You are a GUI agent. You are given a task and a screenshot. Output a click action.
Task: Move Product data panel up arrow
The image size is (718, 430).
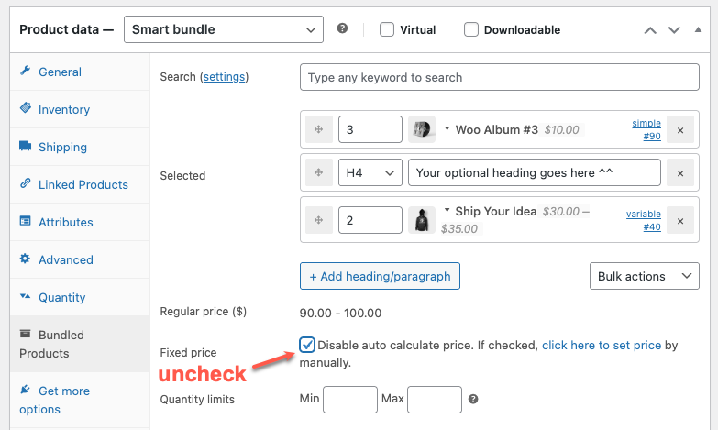pyautogui.click(x=650, y=30)
